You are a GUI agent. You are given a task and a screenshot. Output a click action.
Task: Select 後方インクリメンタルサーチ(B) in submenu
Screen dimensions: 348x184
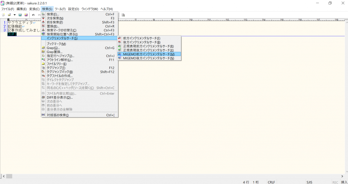(x=150, y=42)
